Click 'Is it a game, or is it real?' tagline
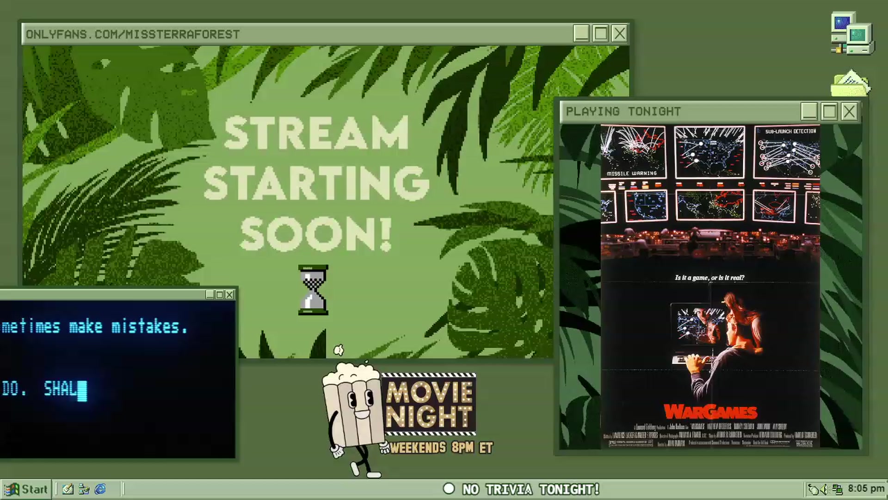 709,278
